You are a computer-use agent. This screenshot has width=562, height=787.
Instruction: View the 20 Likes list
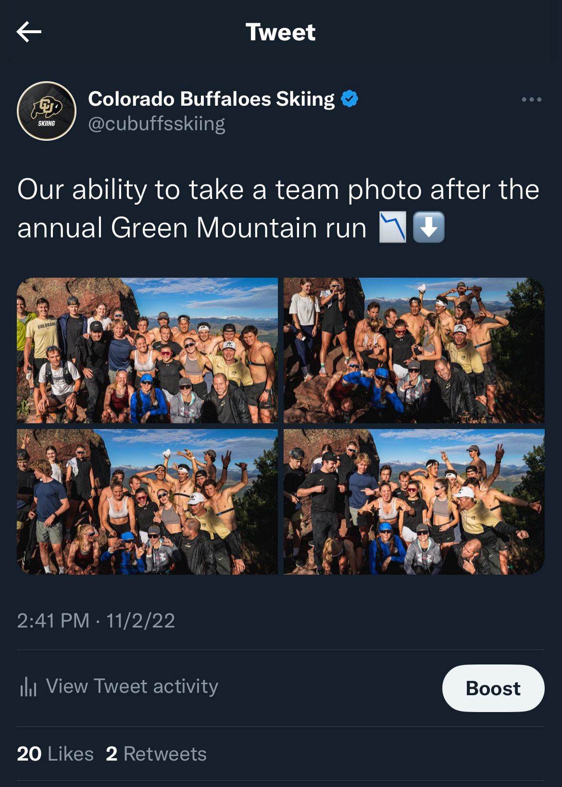55,754
